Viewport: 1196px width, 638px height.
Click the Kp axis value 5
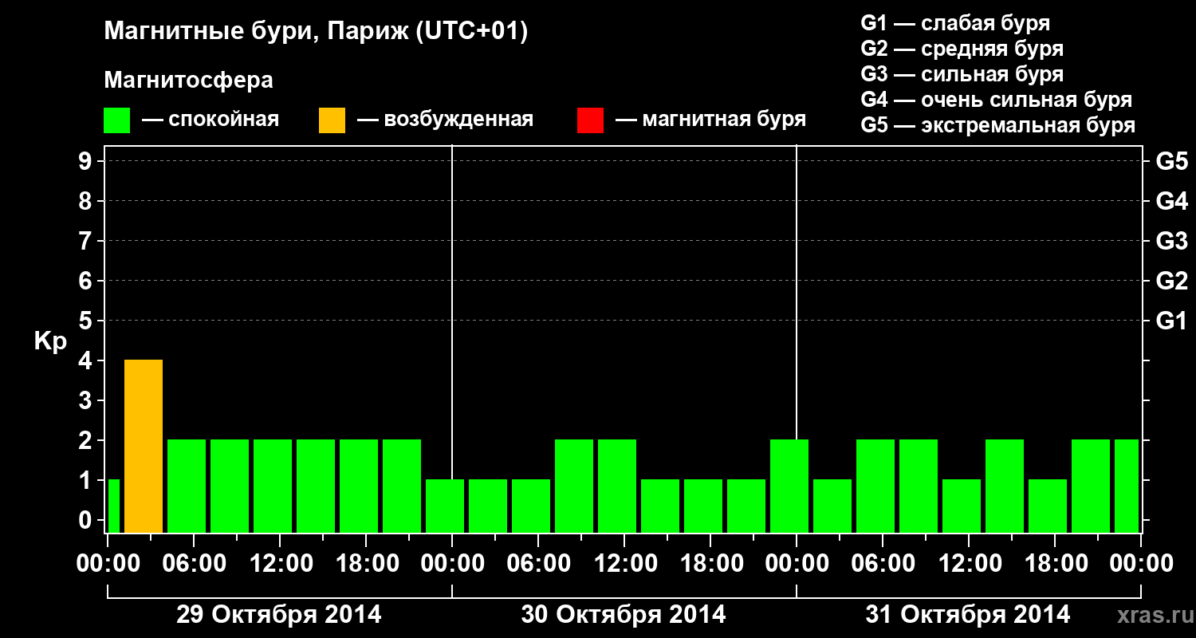point(87,321)
